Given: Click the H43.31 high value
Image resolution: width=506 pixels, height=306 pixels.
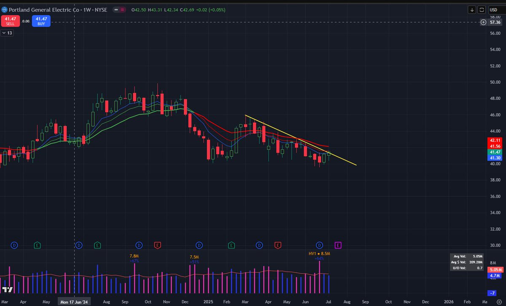Looking at the screenshot, I should pos(156,10).
